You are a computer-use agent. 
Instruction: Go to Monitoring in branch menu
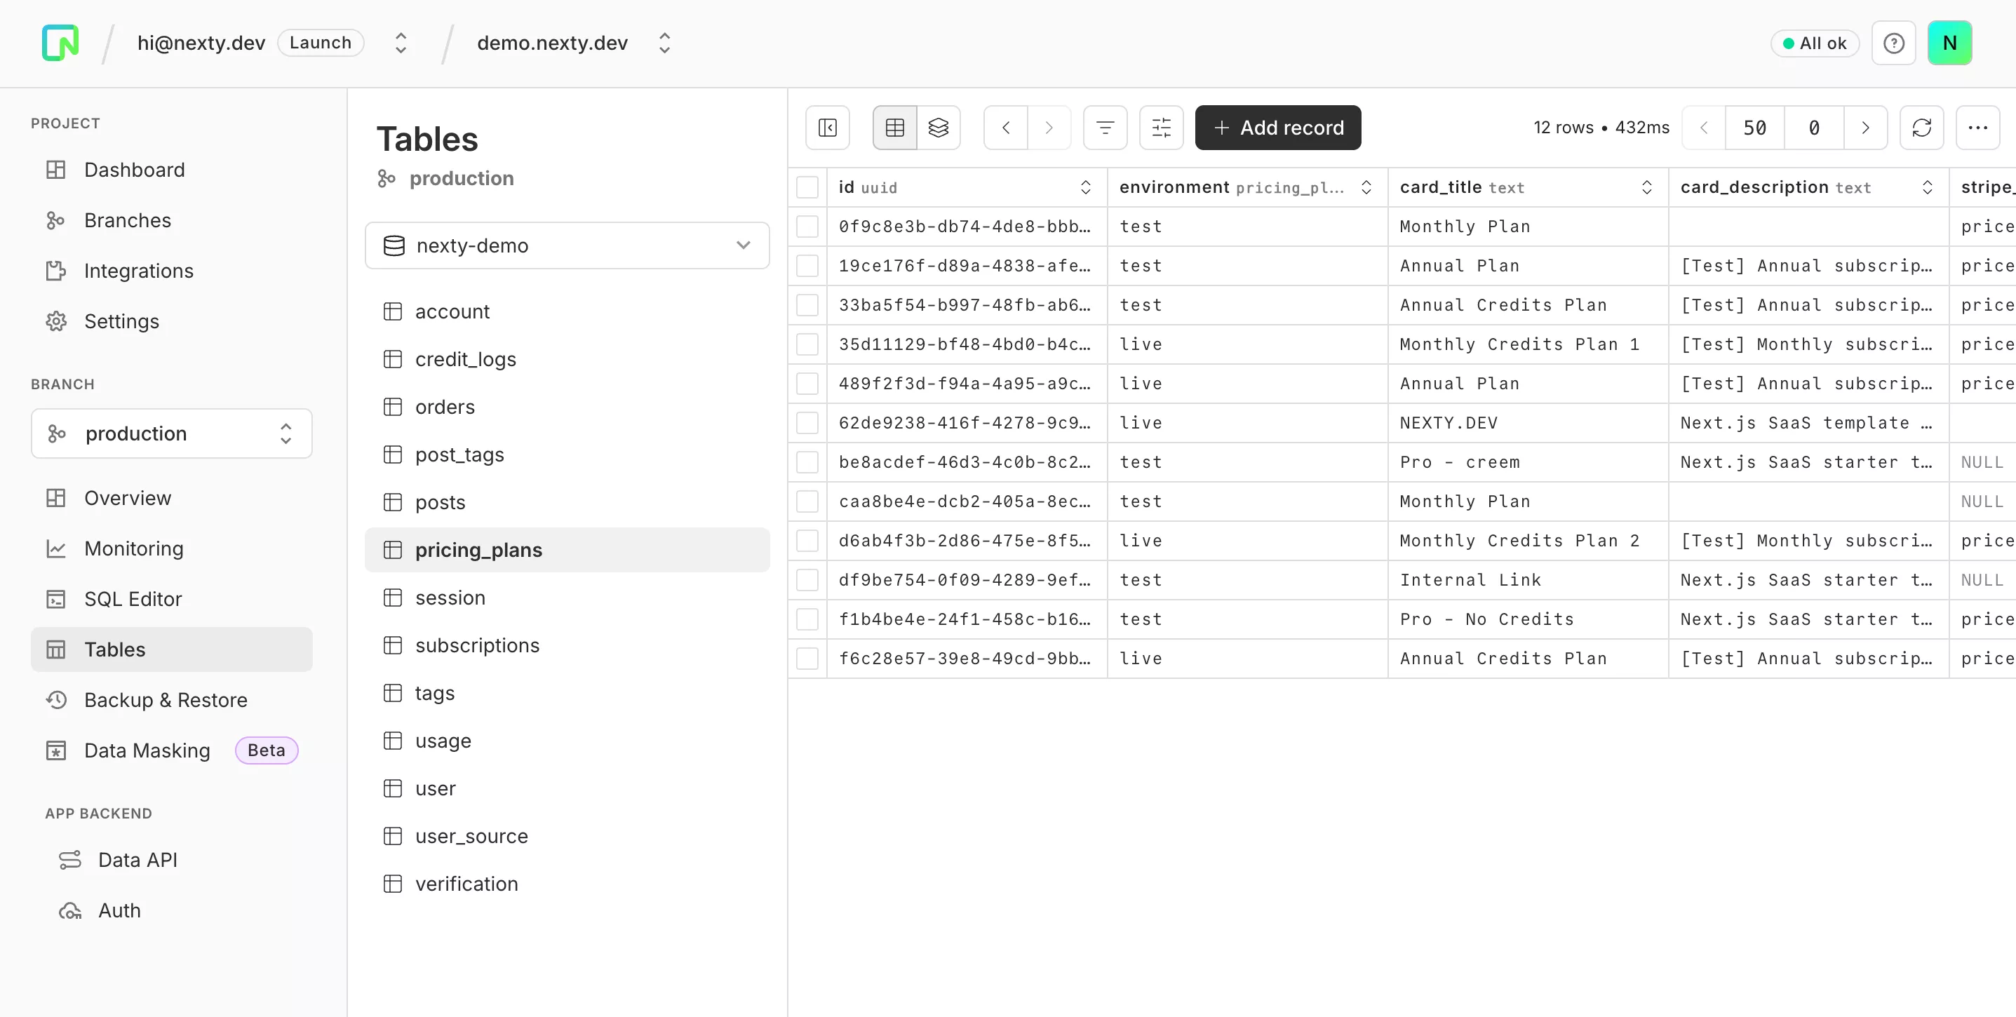(x=133, y=548)
